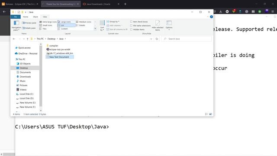Choose Large icons layout
The width and height of the screenshot is (277, 156).
[x=66, y=22]
